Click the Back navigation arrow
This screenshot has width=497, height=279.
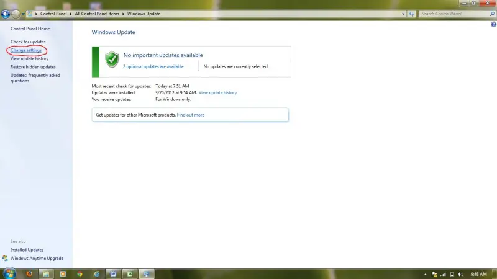(x=6, y=14)
